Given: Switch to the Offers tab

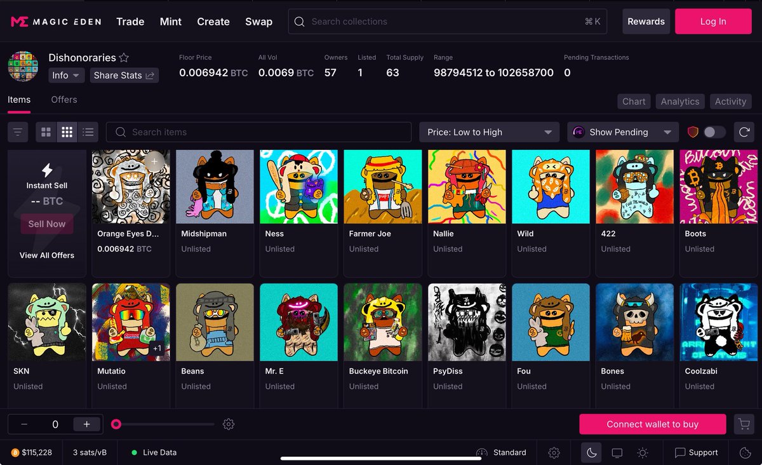Looking at the screenshot, I should (63, 100).
